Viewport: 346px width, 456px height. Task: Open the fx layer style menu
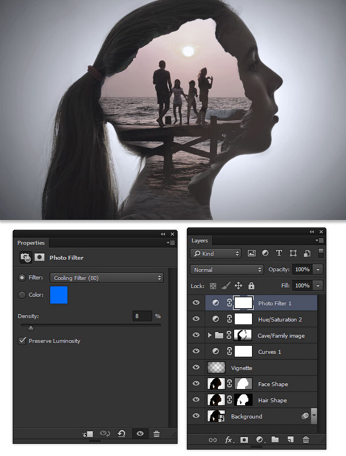(x=229, y=439)
